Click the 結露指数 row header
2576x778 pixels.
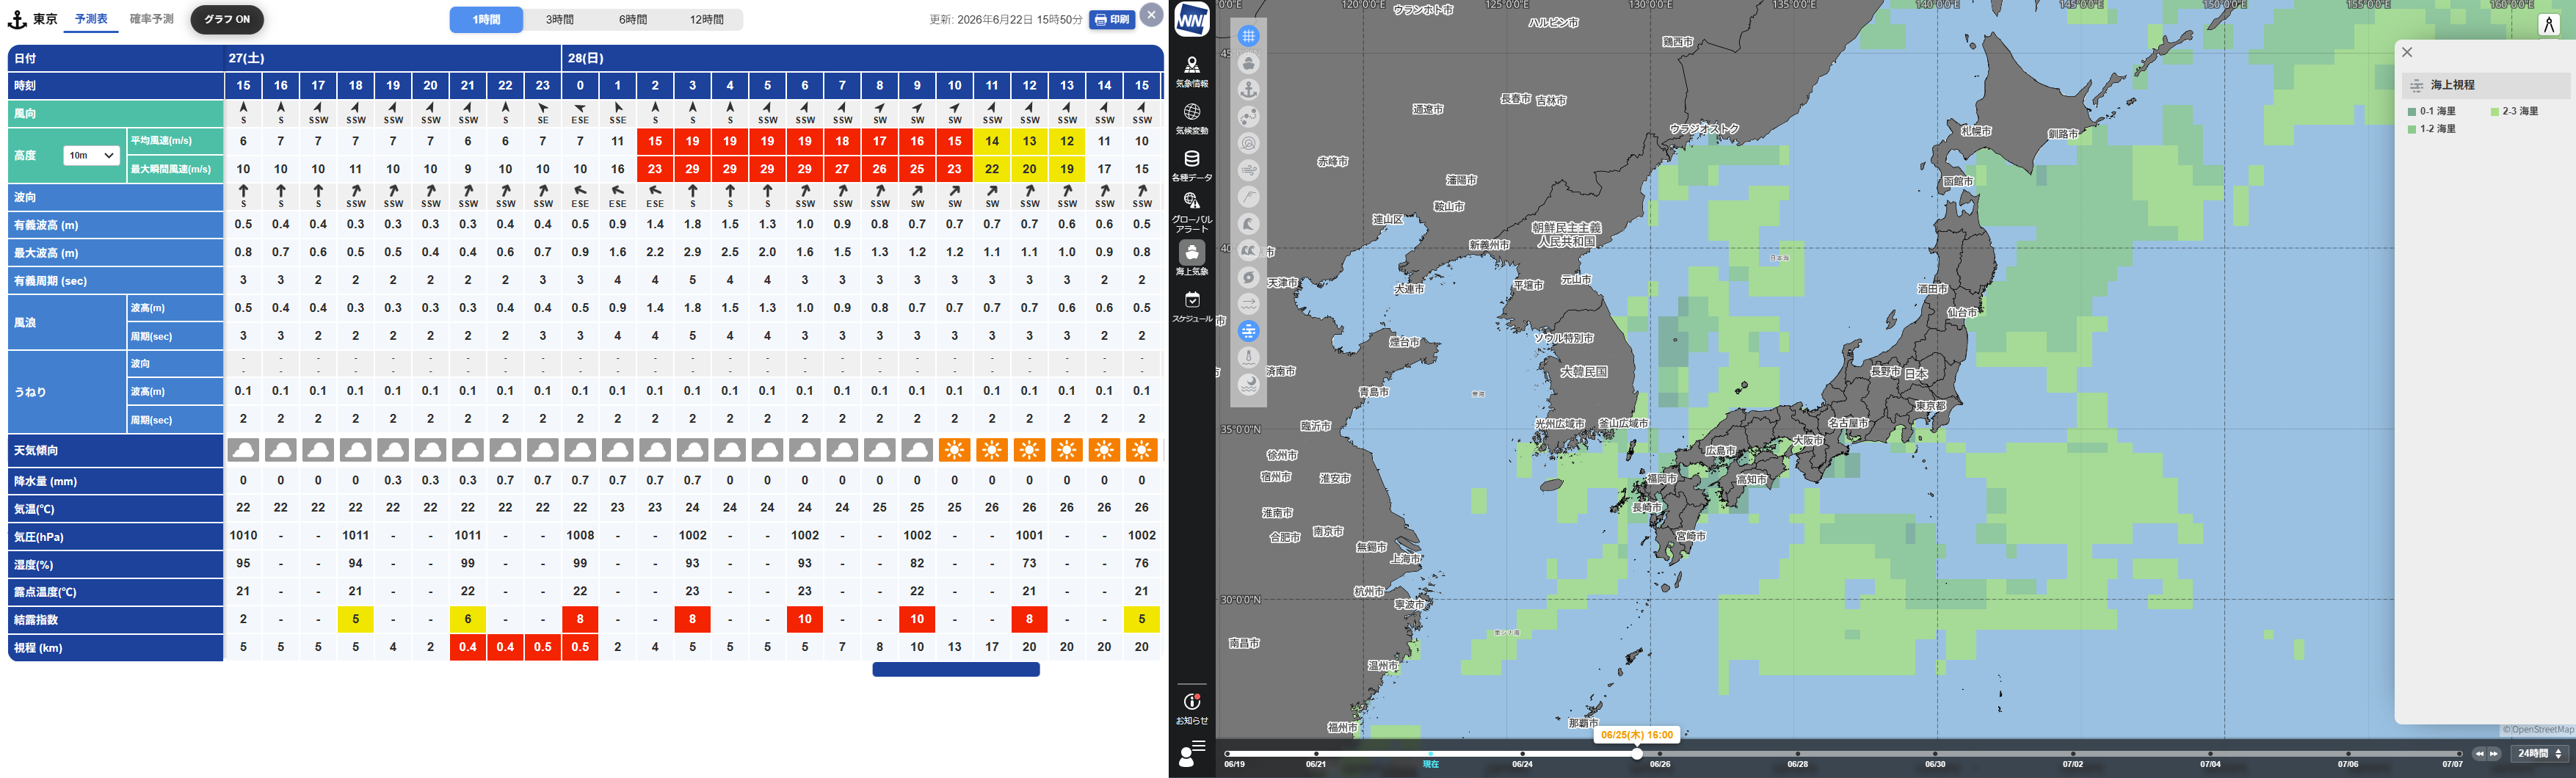(x=115, y=620)
